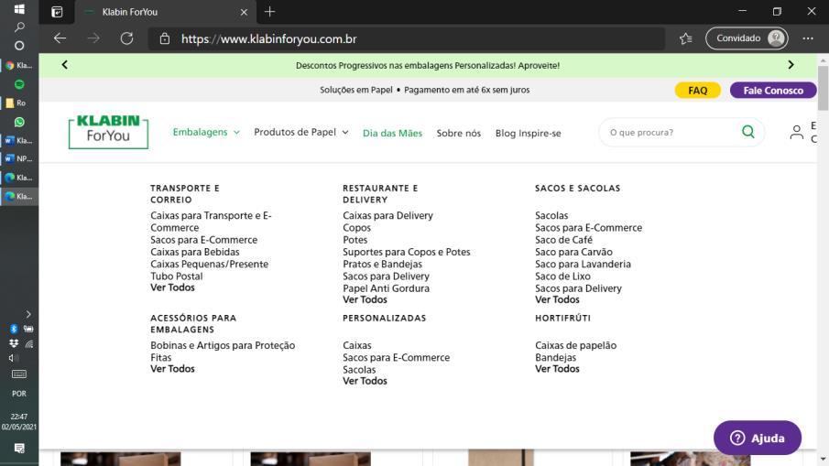Reload the page with refresh icon
The height and width of the screenshot is (466, 829).
point(126,38)
